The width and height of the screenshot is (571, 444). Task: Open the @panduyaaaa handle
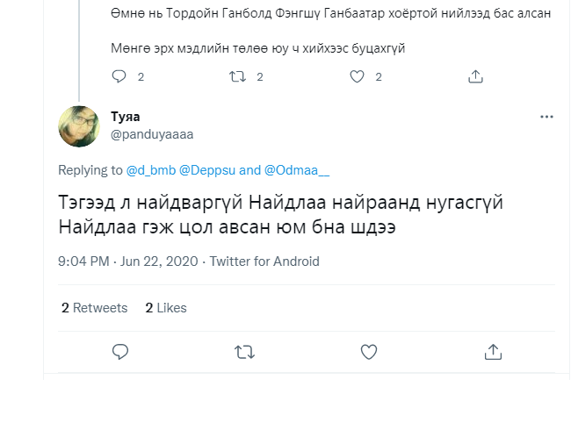[152, 134]
